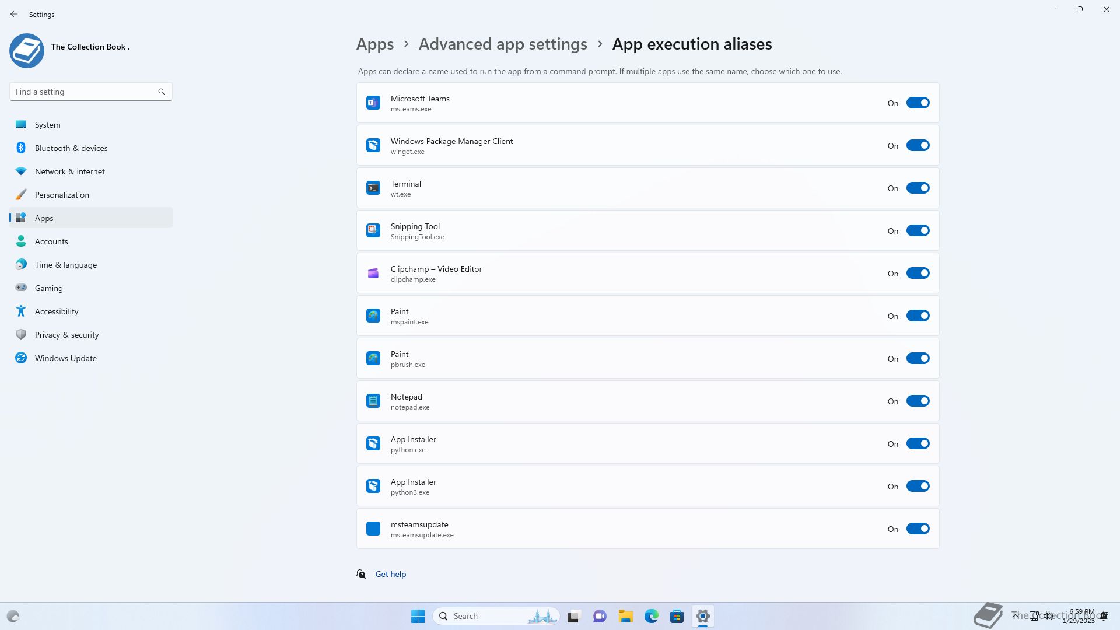Go to Gaming settings

coord(91,288)
